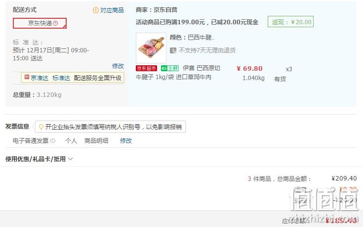Click the 不支持7天无理由退货 notice text
Screen dimensions: 363x227
pos(207,50)
